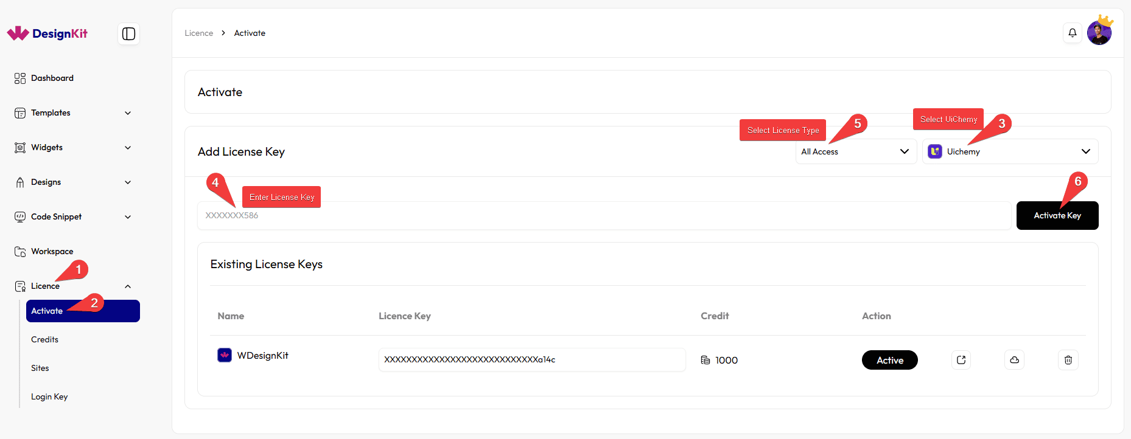Open the Credits page in sidebar
The height and width of the screenshot is (439, 1131).
click(x=45, y=339)
